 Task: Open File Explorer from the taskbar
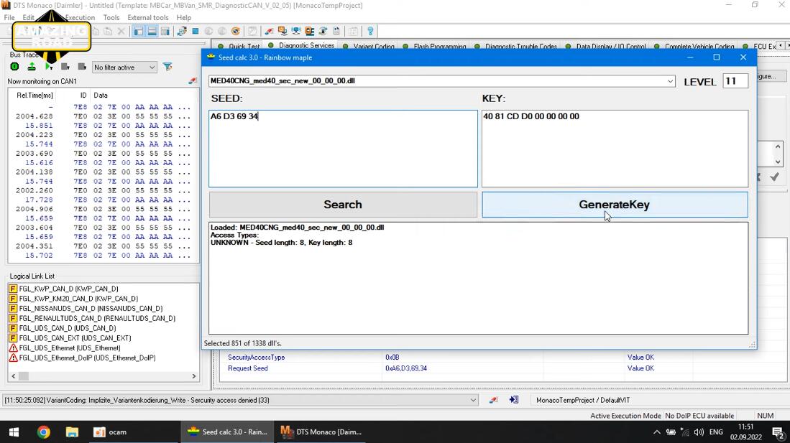(x=72, y=432)
